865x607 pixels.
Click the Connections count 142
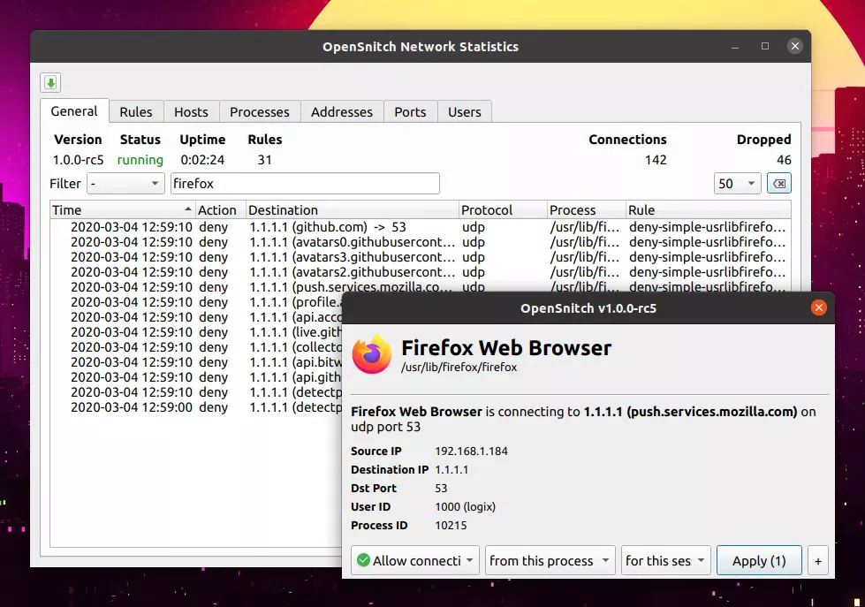656,160
